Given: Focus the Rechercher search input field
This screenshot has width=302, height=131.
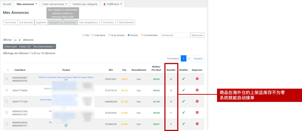Looking at the screenshot, I should [175, 35].
